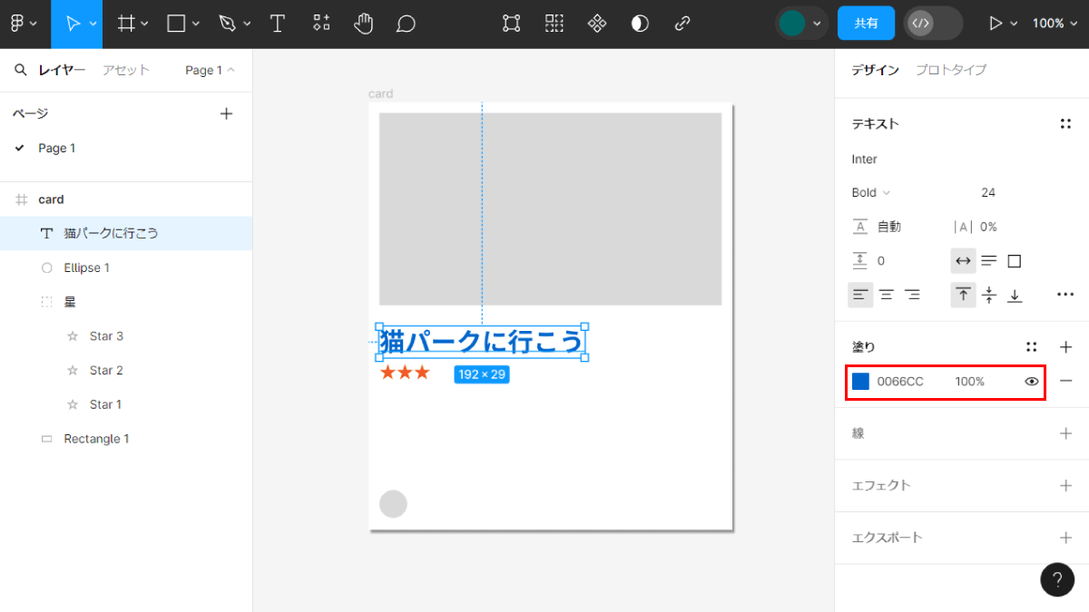Set text align center
1089x612 pixels.
coord(887,295)
